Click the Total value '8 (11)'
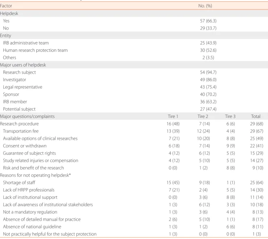 pyautogui.click(x=258, y=227)
